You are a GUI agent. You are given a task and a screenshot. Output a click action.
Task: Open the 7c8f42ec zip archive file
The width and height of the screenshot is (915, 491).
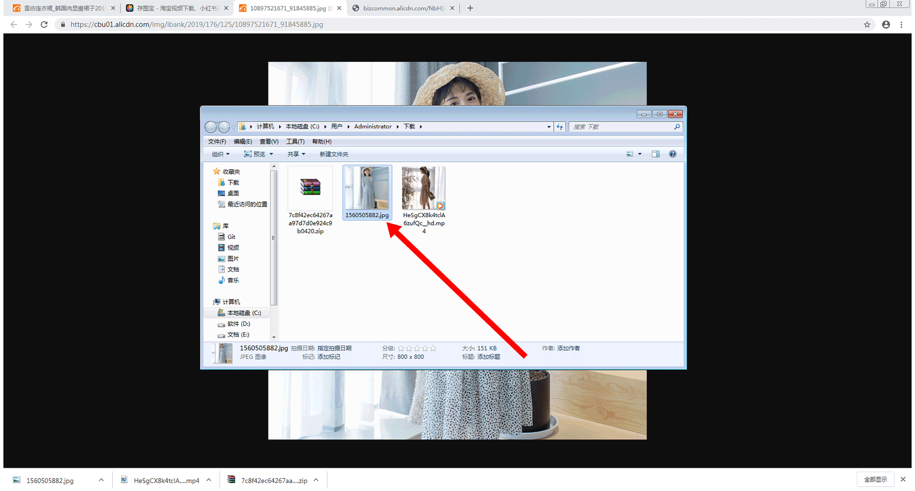point(310,188)
